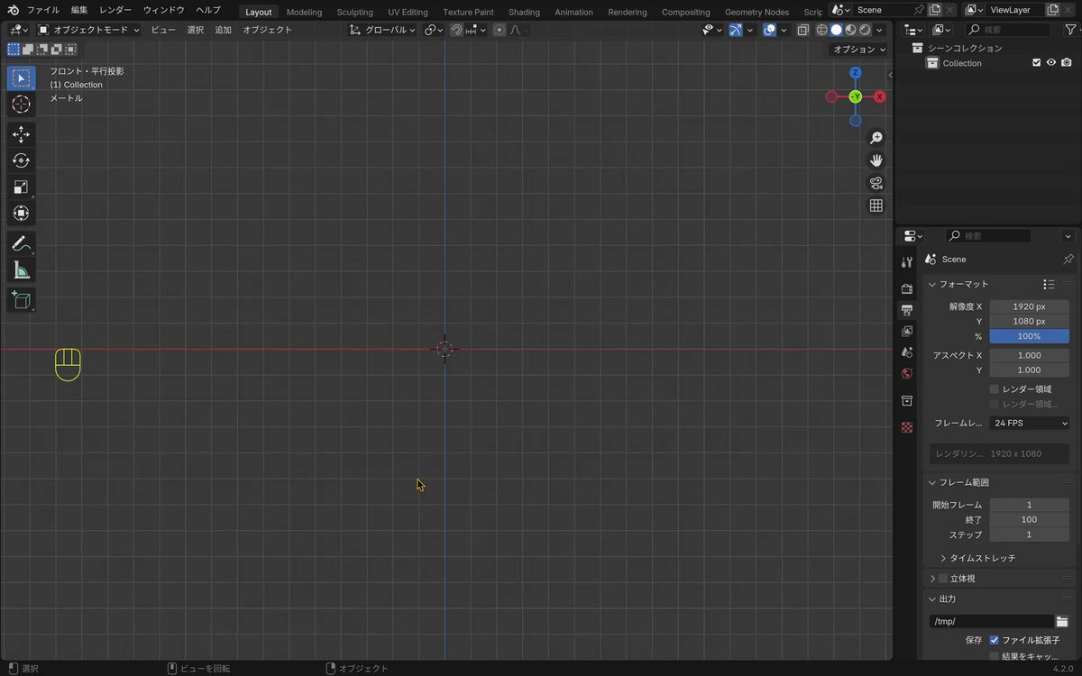Select the Move tool

(21, 134)
